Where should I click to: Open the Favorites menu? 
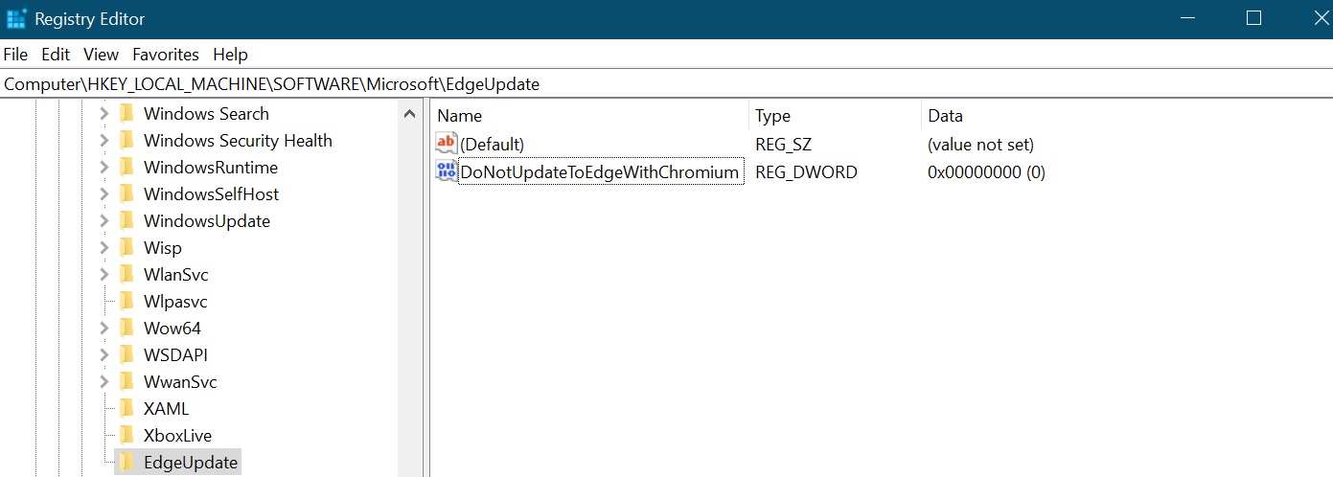tap(166, 55)
